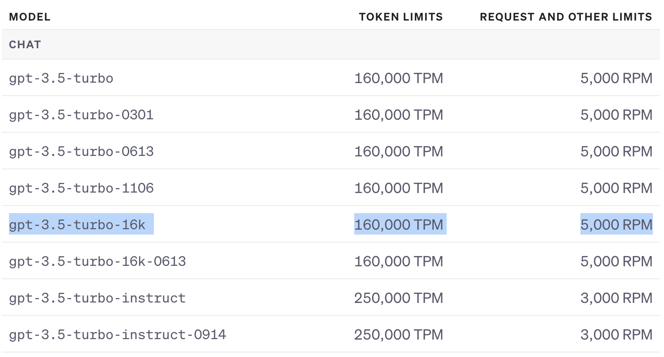664x357 pixels.
Task: Click the TOKEN LIMITS column header
Action: click(x=401, y=17)
